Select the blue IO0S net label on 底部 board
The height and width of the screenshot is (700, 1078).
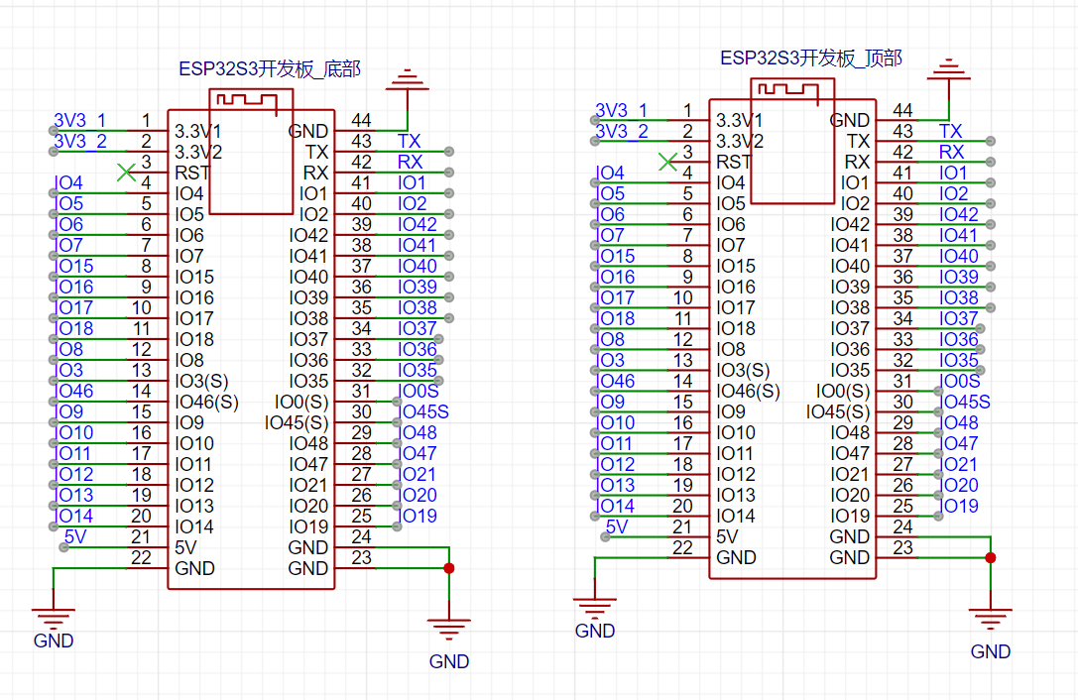(419, 392)
